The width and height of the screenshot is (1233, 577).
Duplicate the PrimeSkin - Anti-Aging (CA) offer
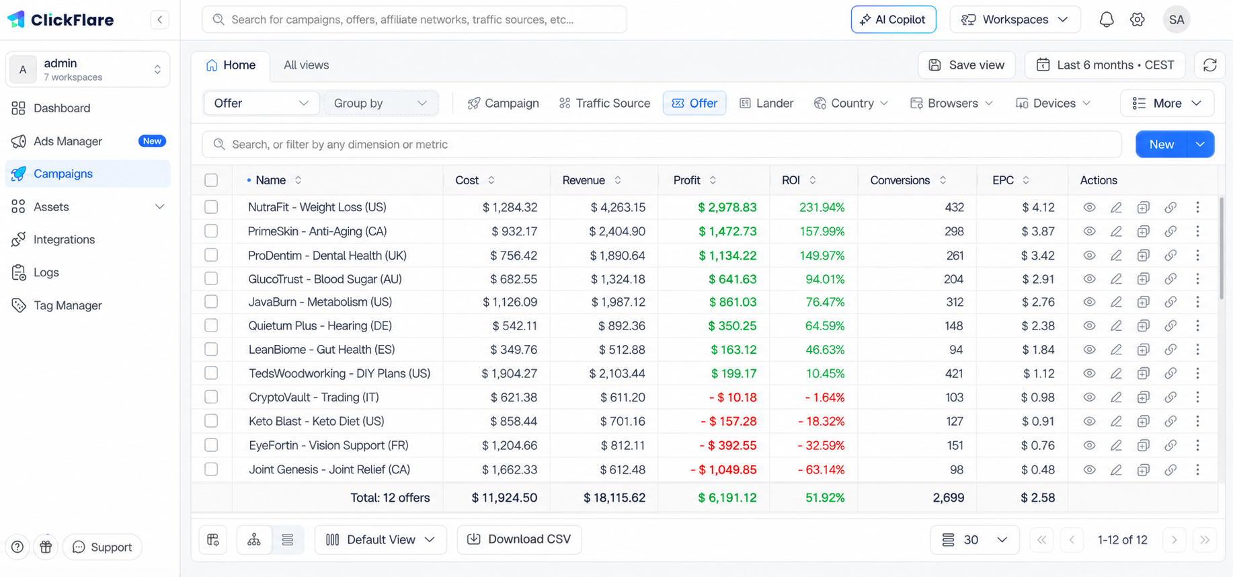point(1143,231)
